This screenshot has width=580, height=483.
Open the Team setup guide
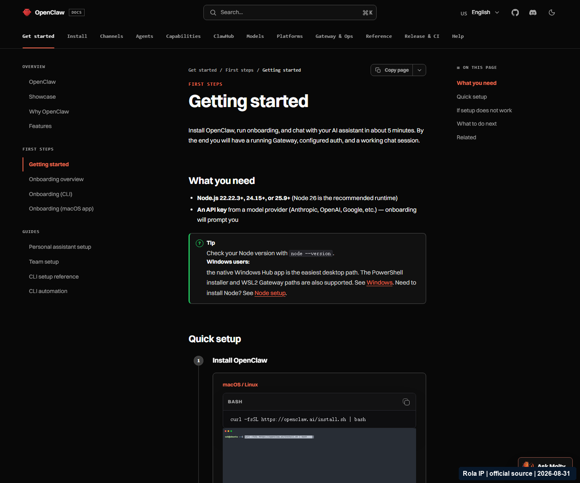(x=44, y=262)
